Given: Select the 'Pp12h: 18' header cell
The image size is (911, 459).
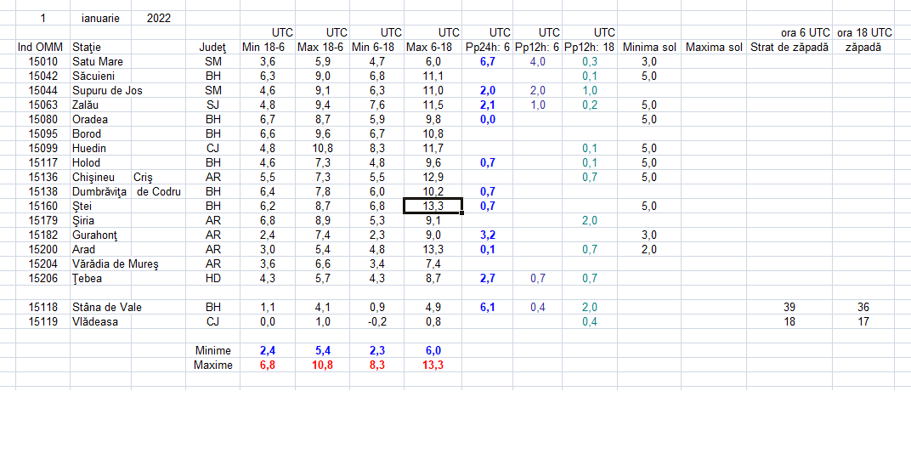Looking at the screenshot, I should (x=590, y=47).
